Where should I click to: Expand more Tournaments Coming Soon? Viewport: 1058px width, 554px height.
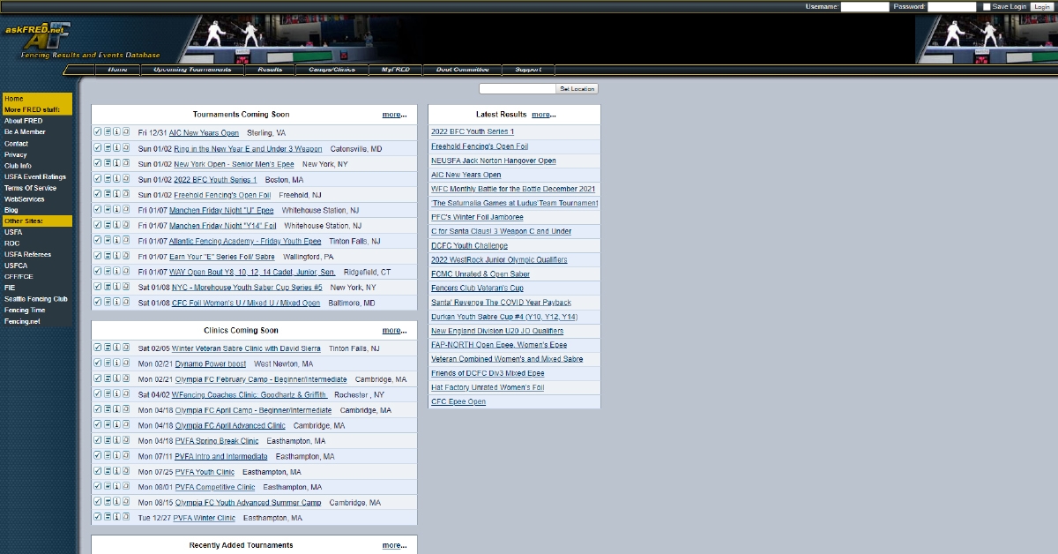coord(394,115)
